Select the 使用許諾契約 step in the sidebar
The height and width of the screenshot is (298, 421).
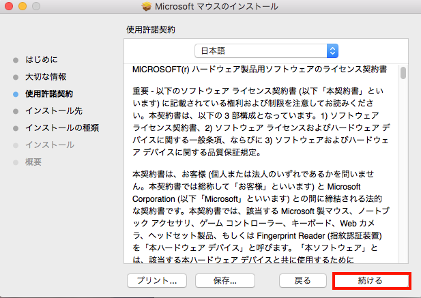49,94
